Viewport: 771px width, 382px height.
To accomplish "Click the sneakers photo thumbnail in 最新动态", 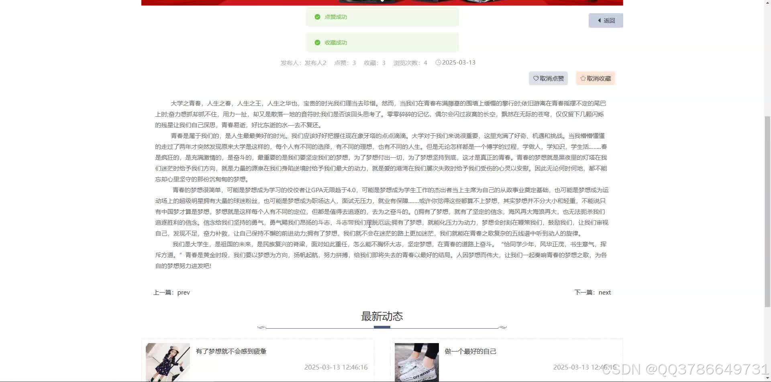I will (416, 361).
